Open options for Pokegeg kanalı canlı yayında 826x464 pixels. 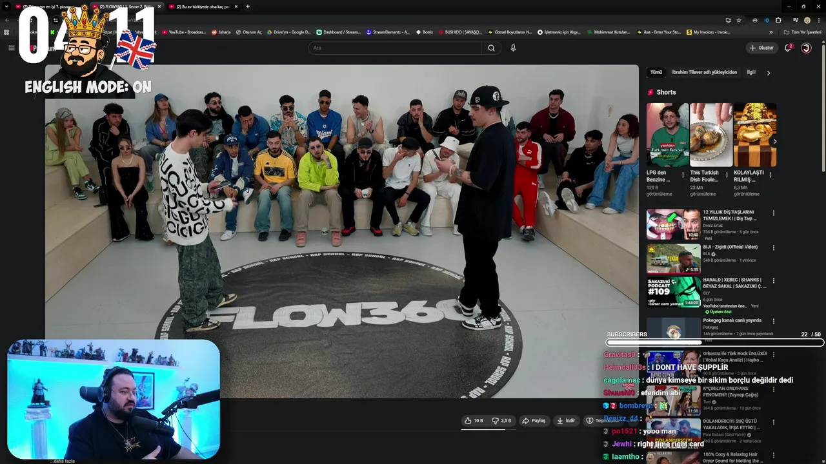[x=774, y=321]
